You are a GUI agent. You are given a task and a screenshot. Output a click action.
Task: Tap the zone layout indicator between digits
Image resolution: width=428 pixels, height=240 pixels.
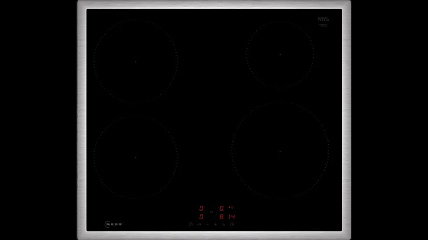pyautogui.click(x=211, y=212)
